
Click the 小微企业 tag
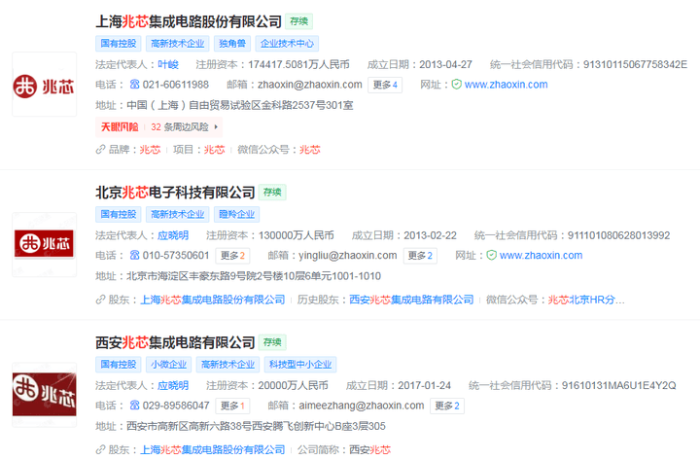[168, 365]
